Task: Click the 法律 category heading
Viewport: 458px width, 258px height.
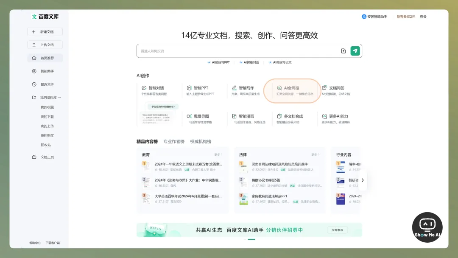Action: 243,154
